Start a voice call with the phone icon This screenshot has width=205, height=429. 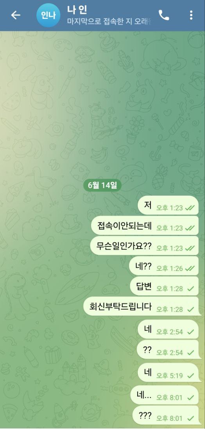tap(164, 15)
